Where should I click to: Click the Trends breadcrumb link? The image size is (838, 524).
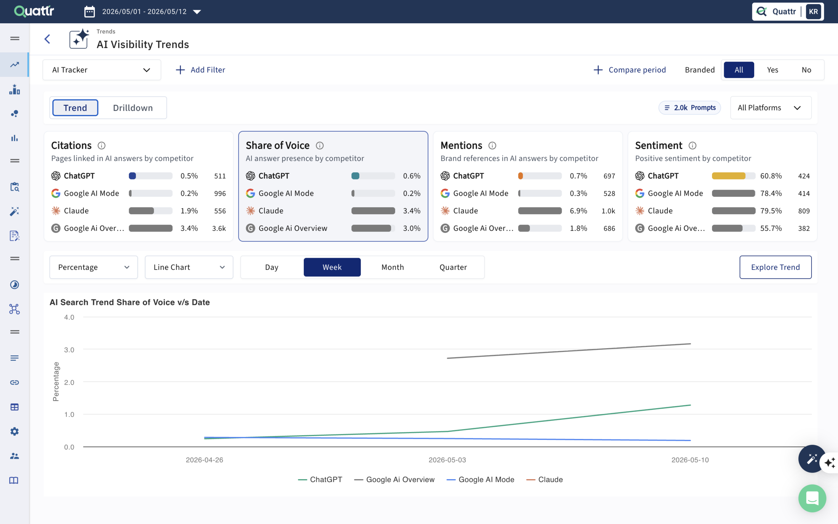coord(106,31)
